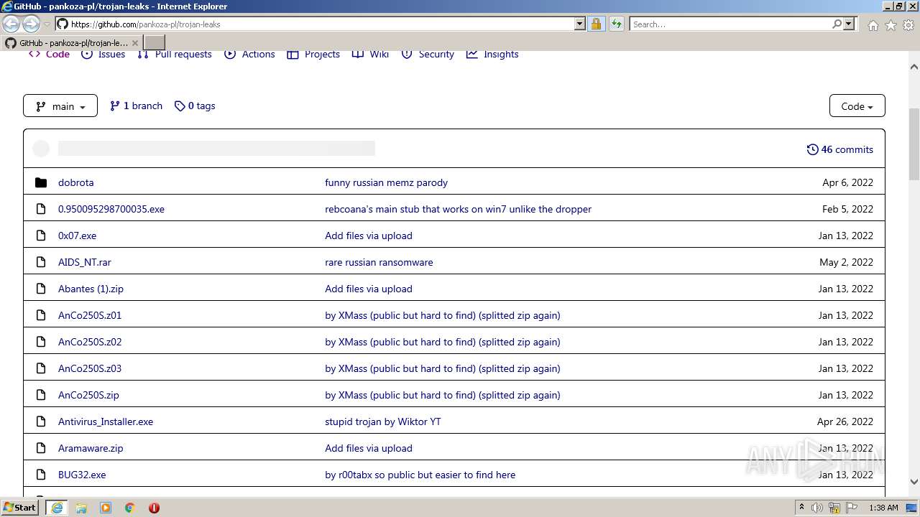This screenshot has width=920, height=517.
Task: Open the Windows Start menu
Action: point(20,508)
